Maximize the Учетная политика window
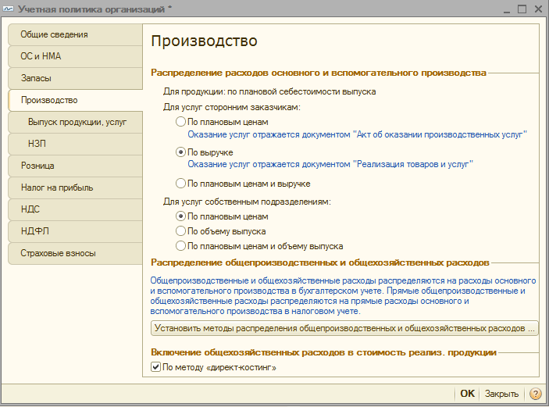Viewport: 549px width, 407px height. coord(522,9)
